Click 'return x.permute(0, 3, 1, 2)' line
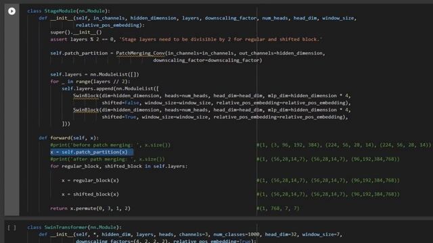 click(x=90, y=209)
